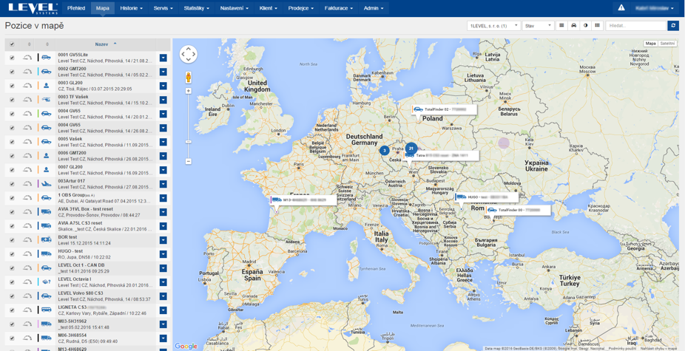
Task: Uncheck the 0002 GMT200 row checkbox
Action: (x=12, y=72)
